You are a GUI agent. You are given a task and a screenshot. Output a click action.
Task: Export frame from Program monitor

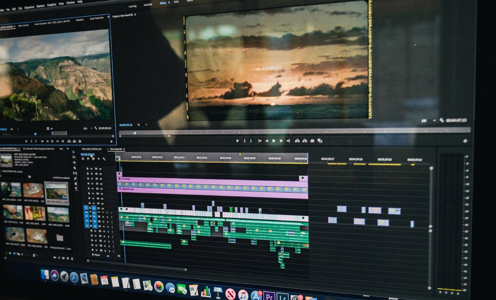(312, 141)
